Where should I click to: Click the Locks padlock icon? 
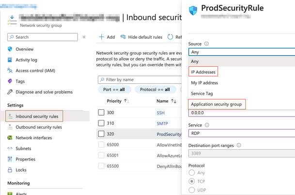10,170
